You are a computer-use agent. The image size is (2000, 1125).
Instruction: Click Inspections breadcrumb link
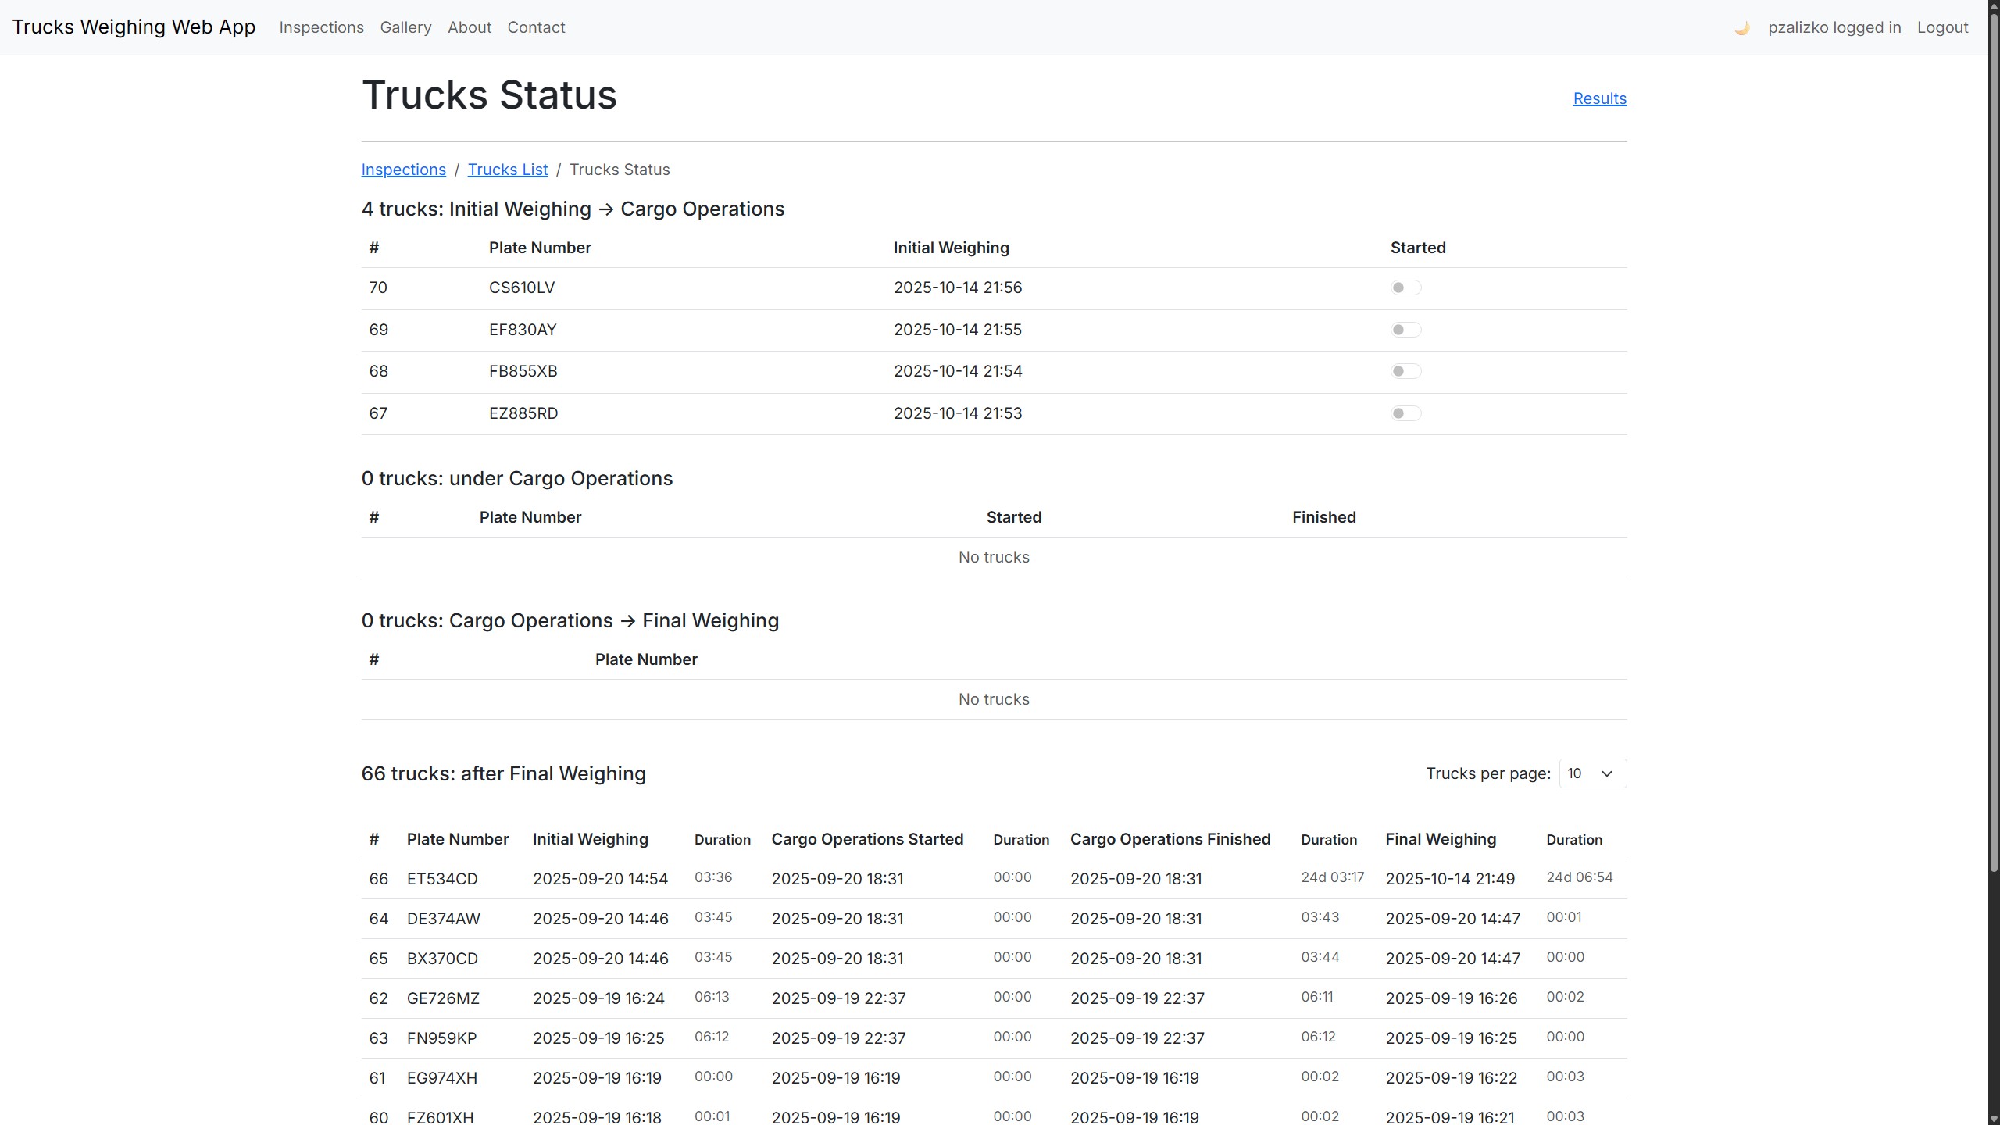coord(403,170)
